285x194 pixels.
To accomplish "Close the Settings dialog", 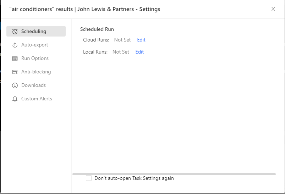I will click(273, 9).
